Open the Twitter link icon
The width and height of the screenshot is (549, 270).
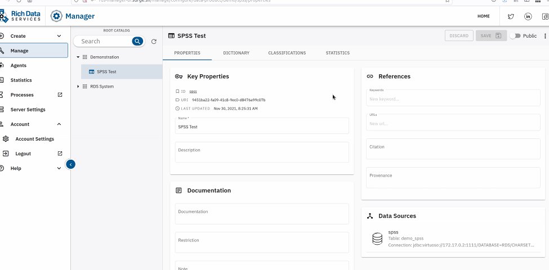pyautogui.click(x=511, y=16)
